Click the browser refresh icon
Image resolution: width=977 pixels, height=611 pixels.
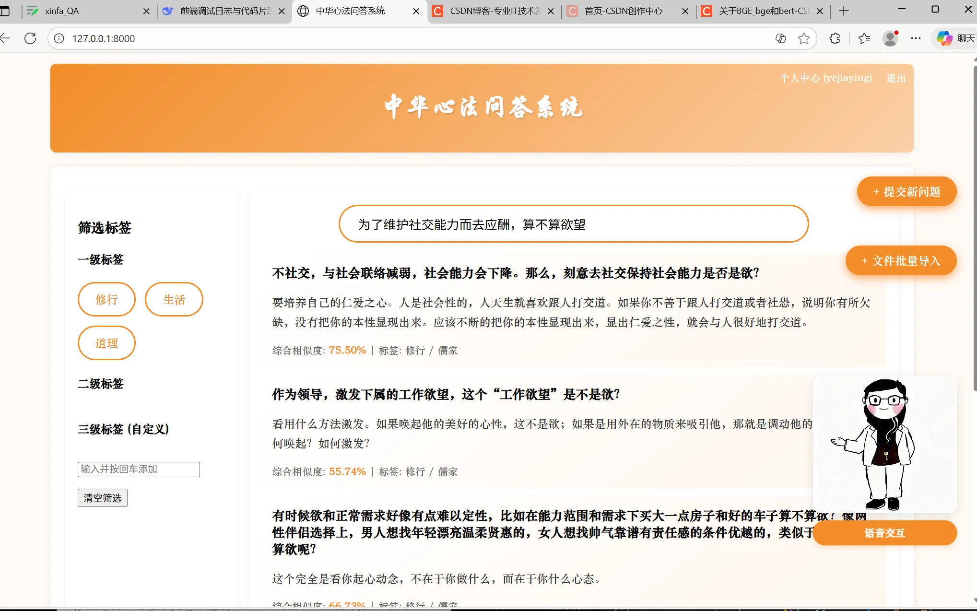pos(30,38)
